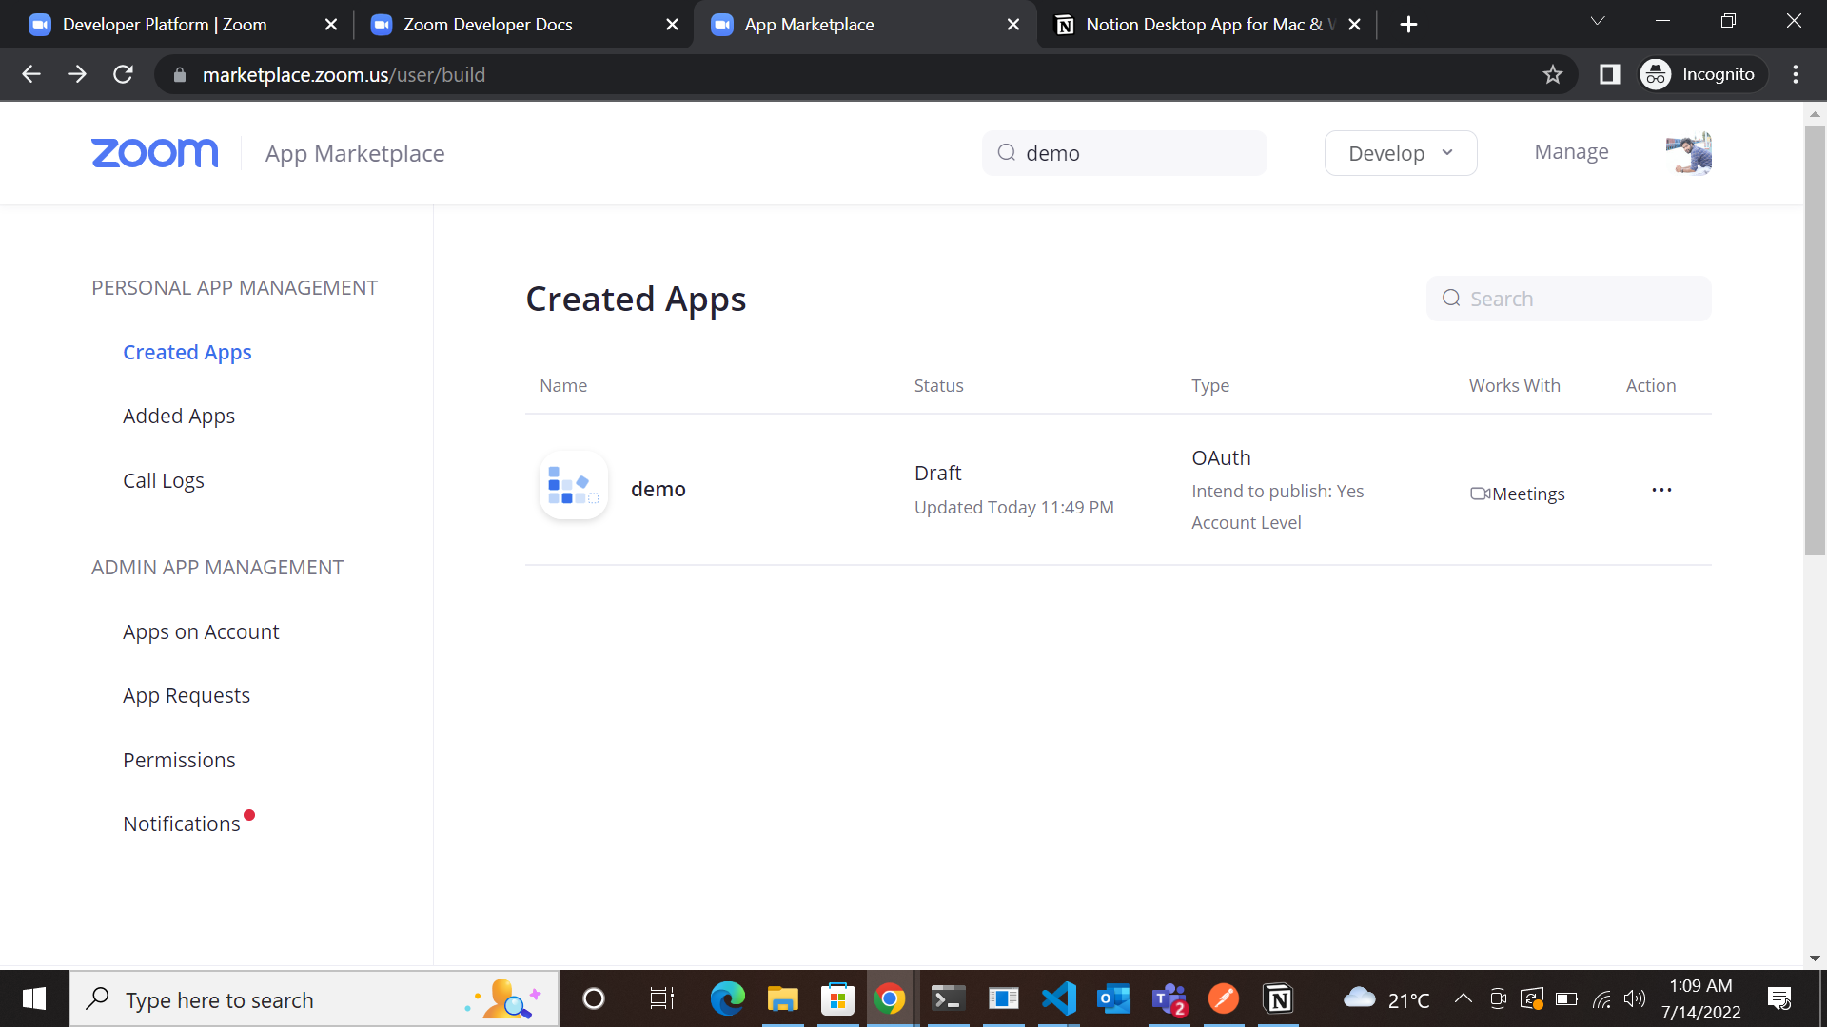Click the Zoom logo to go home
The width and height of the screenshot is (1827, 1027).
click(x=154, y=153)
